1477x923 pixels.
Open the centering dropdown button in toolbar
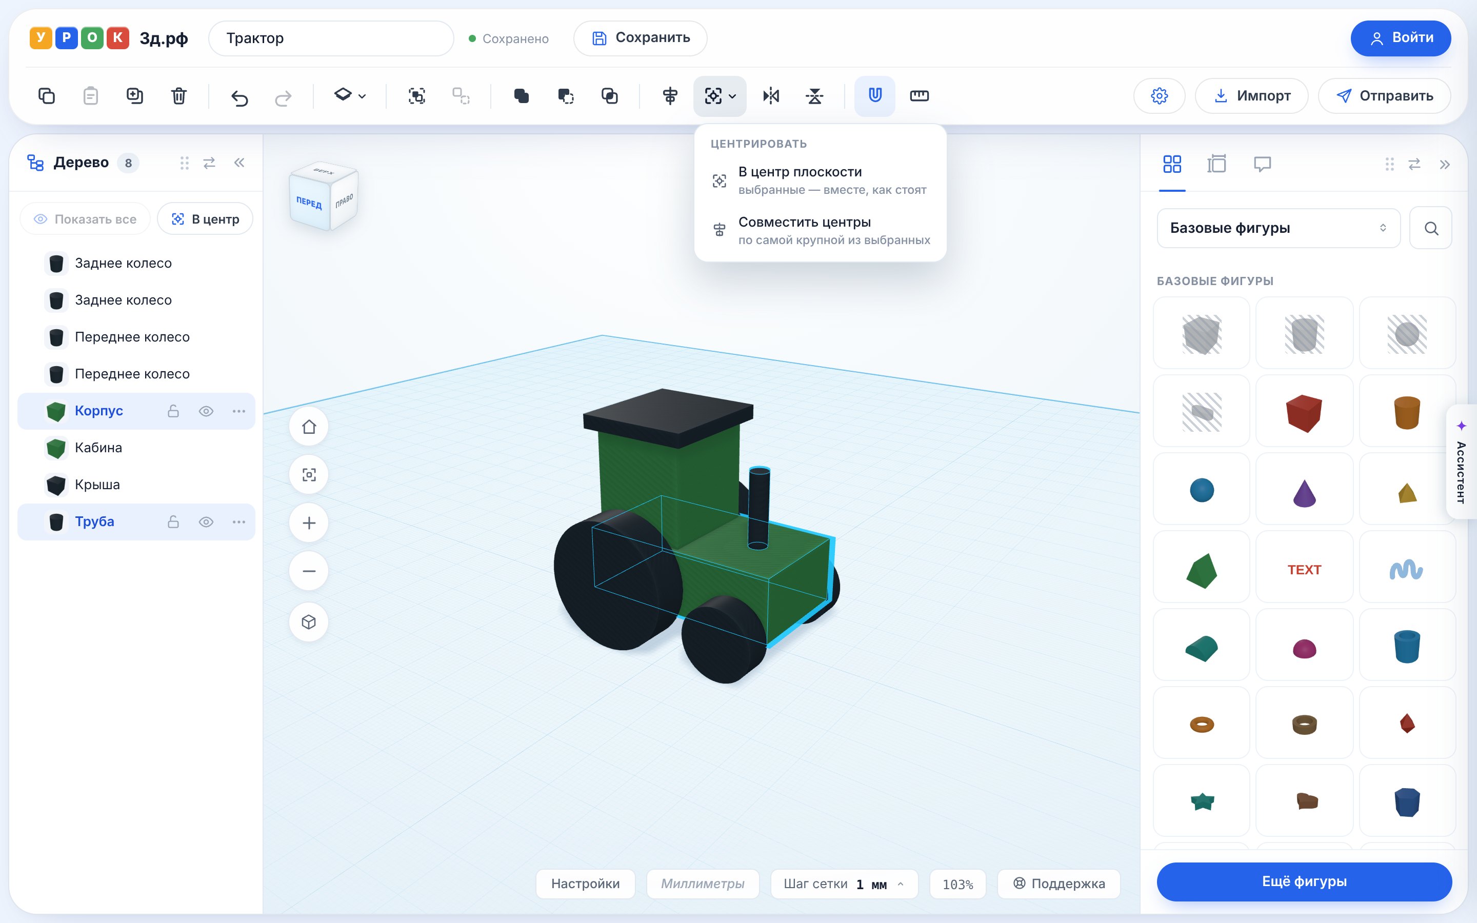[720, 96]
